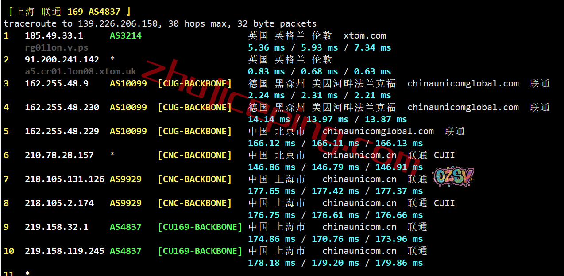Click the CUG-BACKBONE tag on hop 5

pyautogui.click(x=195, y=131)
